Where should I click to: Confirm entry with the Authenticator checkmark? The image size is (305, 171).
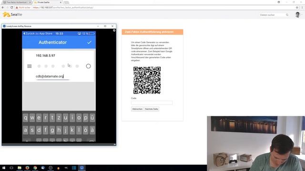pyautogui.click(x=89, y=42)
